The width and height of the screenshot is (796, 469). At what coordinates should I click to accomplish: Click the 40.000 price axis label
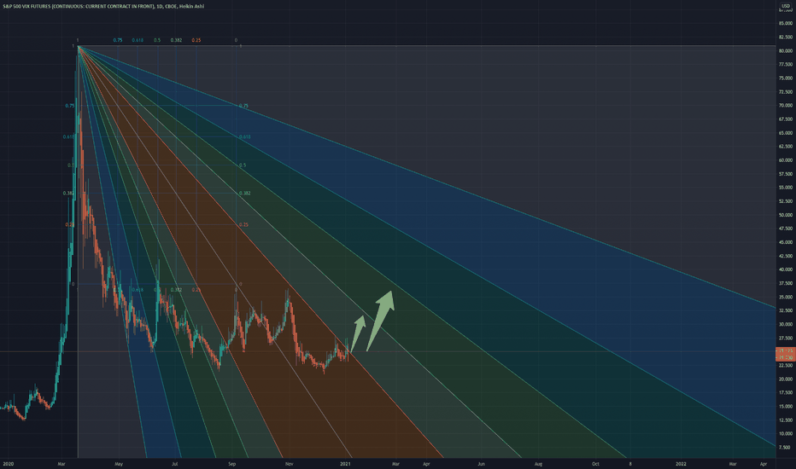[x=786, y=269]
